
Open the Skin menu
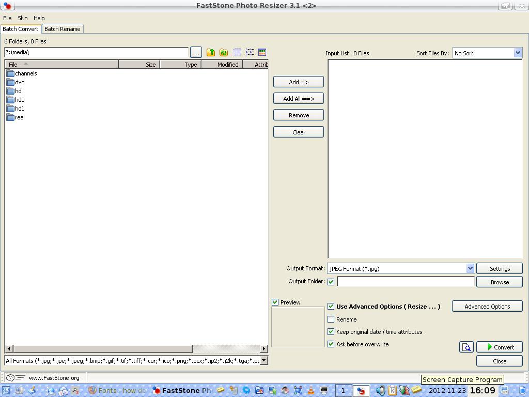[x=23, y=18]
